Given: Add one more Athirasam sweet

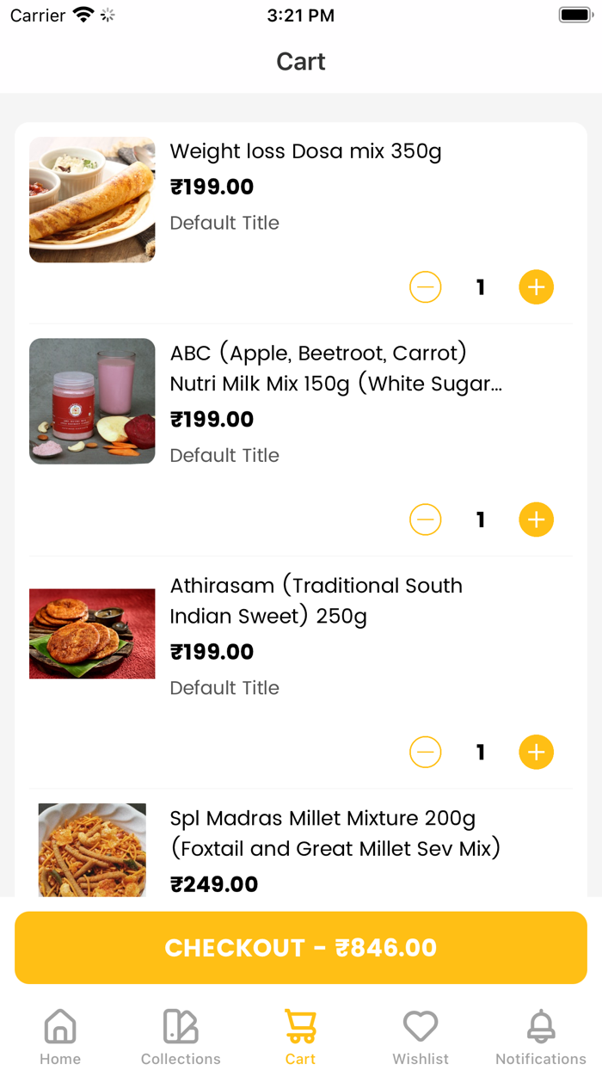Looking at the screenshot, I should [536, 753].
